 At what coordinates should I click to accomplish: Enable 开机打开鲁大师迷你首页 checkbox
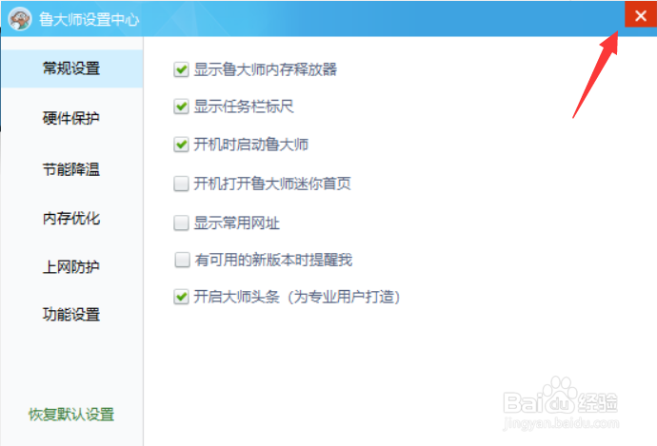click(182, 184)
